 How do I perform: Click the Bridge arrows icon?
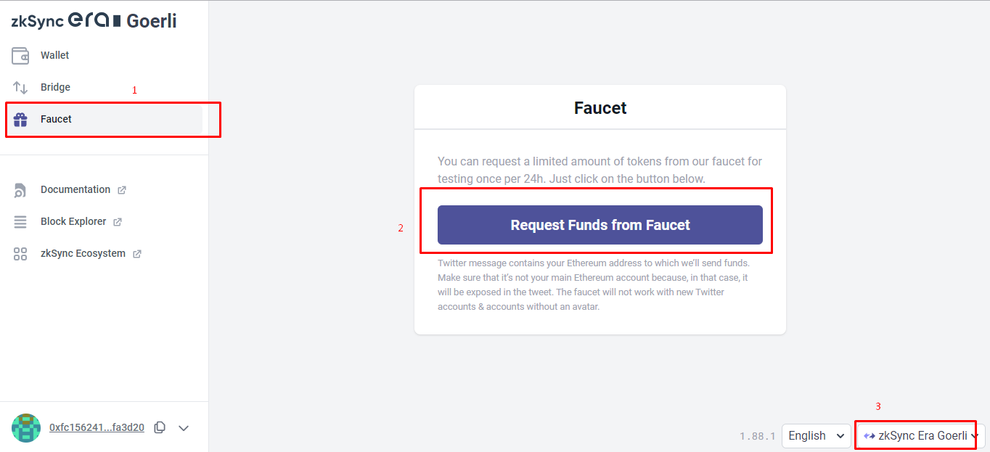click(20, 87)
